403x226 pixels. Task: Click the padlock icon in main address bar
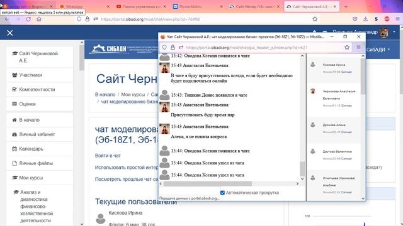(88, 19)
